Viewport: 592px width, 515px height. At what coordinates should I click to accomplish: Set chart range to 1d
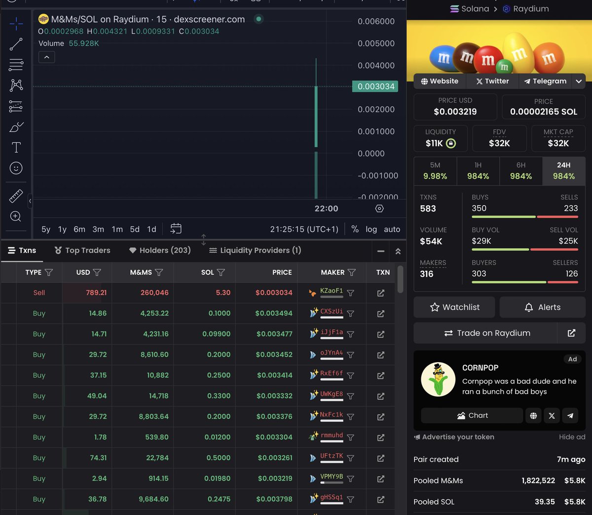tap(151, 229)
